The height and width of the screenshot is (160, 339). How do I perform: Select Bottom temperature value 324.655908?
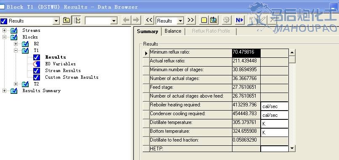point(246,132)
